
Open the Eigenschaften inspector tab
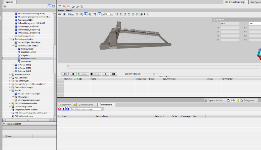(215, 100)
